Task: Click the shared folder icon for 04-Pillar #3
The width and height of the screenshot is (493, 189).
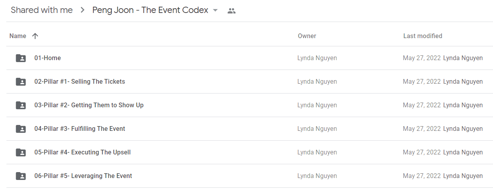Action: tap(21, 129)
